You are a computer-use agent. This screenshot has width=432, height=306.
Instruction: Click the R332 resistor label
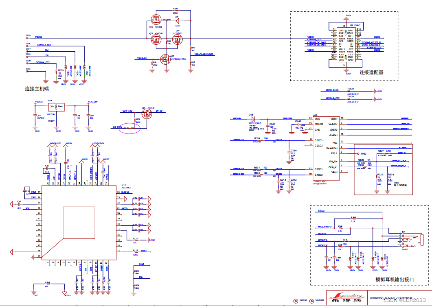[257, 173]
